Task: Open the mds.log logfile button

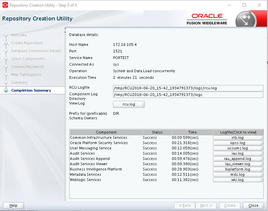Action: coord(238,175)
